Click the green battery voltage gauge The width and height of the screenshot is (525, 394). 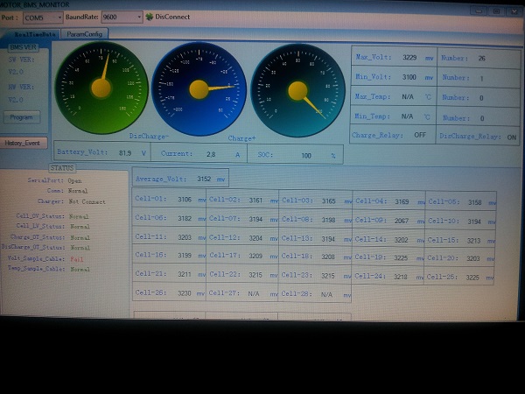[x=101, y=86]
